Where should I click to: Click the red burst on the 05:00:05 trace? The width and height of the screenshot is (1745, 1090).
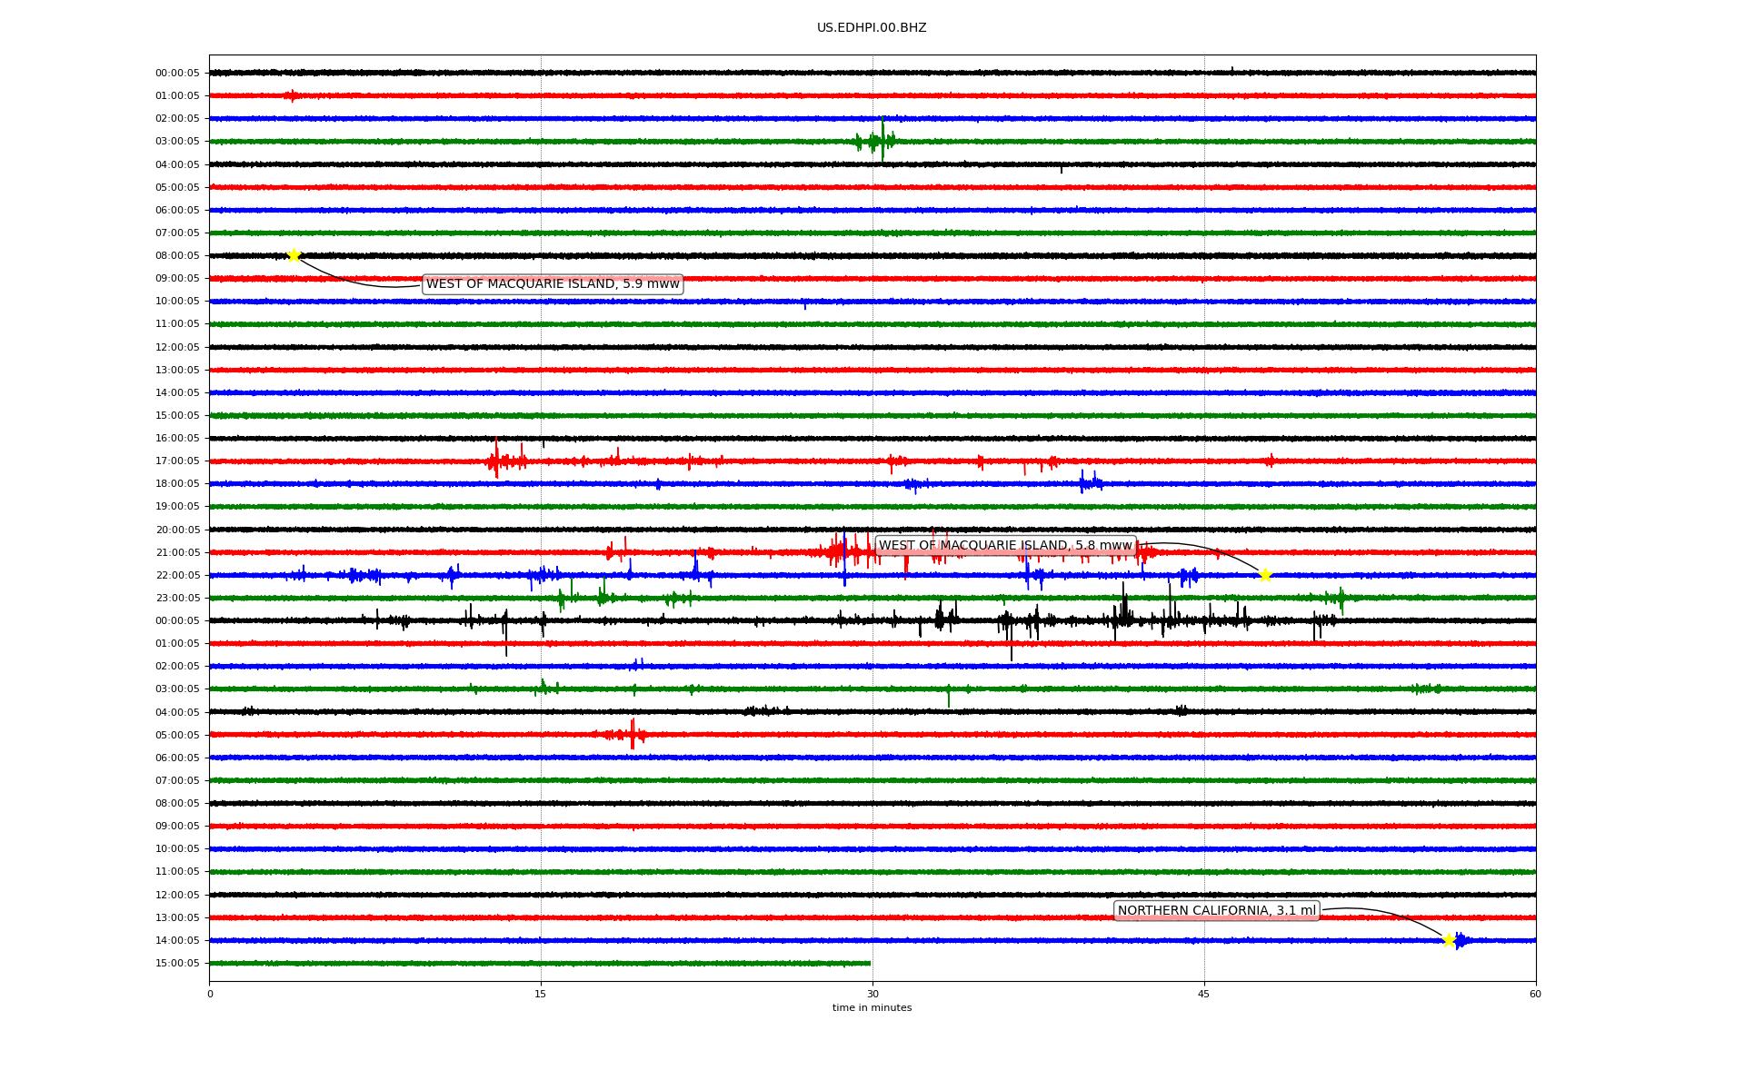click(632, 734)
